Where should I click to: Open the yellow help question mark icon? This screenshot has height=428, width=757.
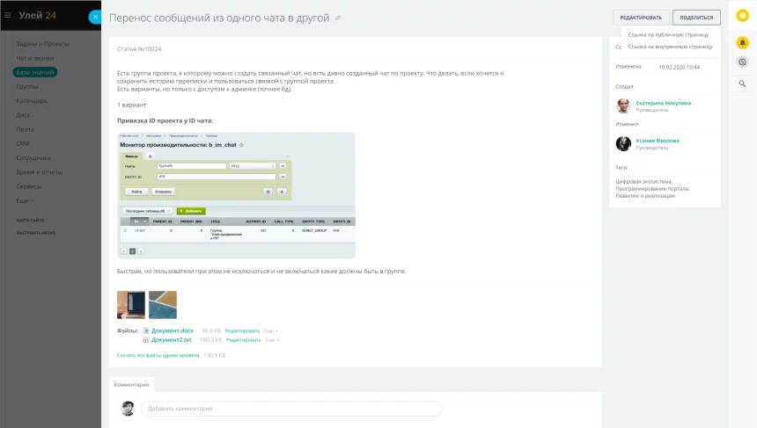point(742,16)
